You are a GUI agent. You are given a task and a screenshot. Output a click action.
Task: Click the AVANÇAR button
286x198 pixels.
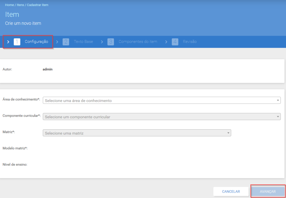pyautogui.click(x=267, y=192)
